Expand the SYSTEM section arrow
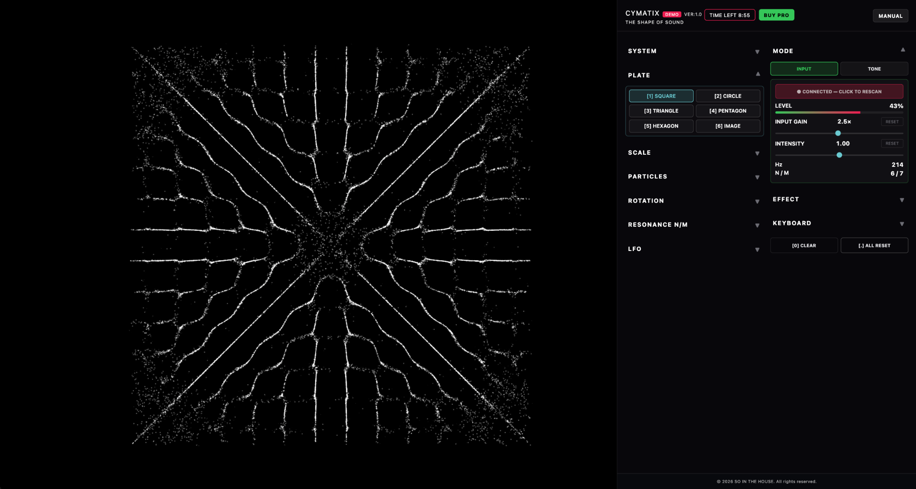 757,52
